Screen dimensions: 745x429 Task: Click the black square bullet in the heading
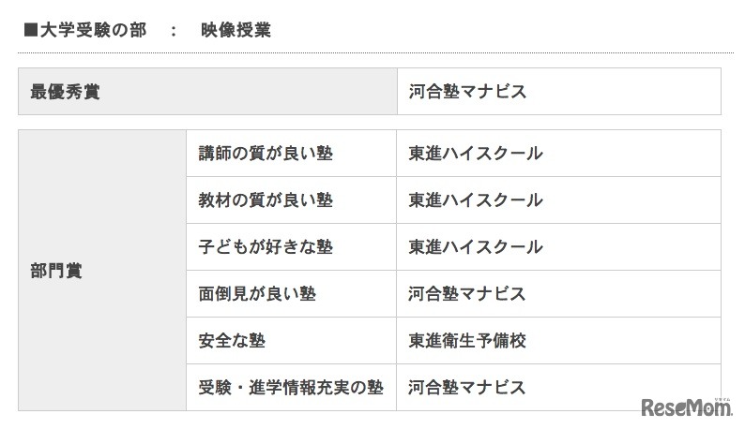[x=33, y=31]
